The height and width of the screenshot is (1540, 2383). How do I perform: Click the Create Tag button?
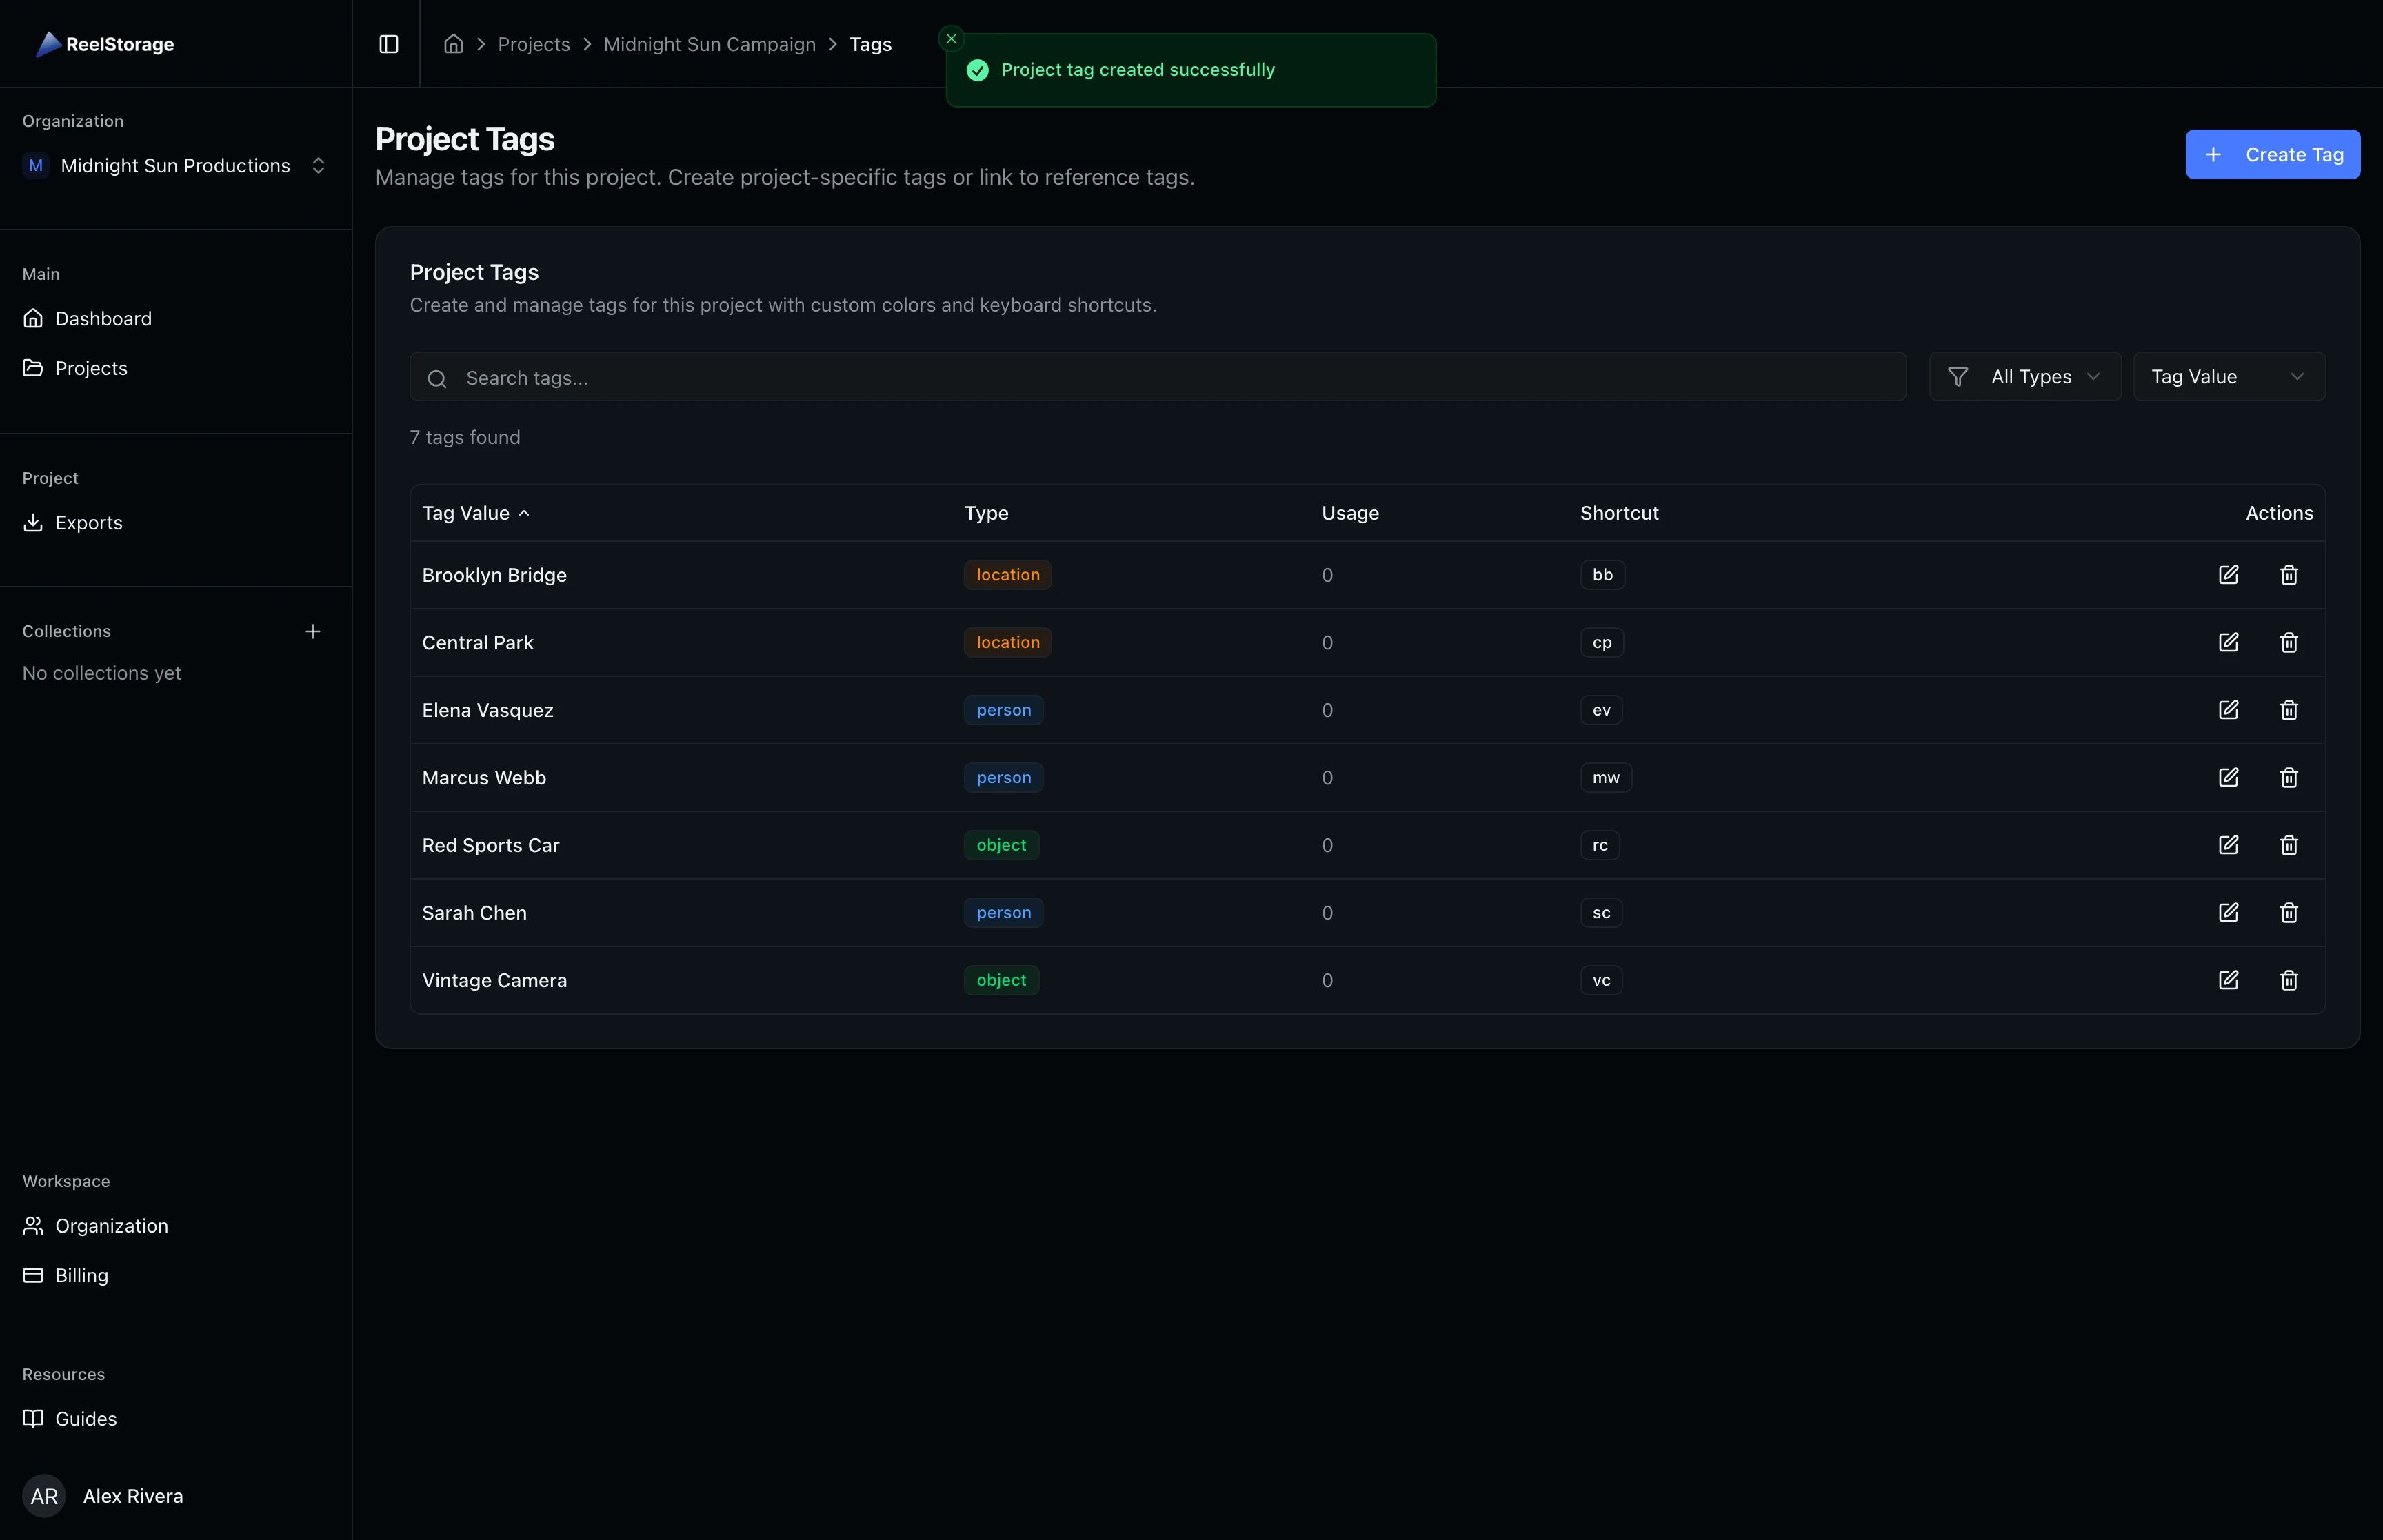pos(2272,155)
